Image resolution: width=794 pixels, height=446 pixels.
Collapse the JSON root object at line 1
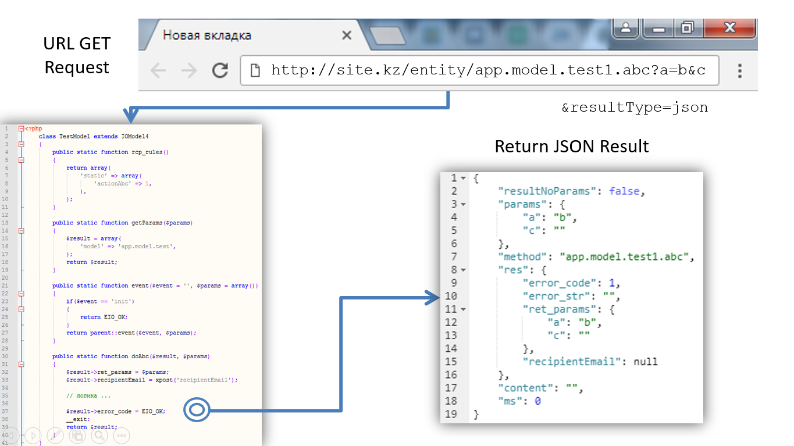click(x=463, y=178)
